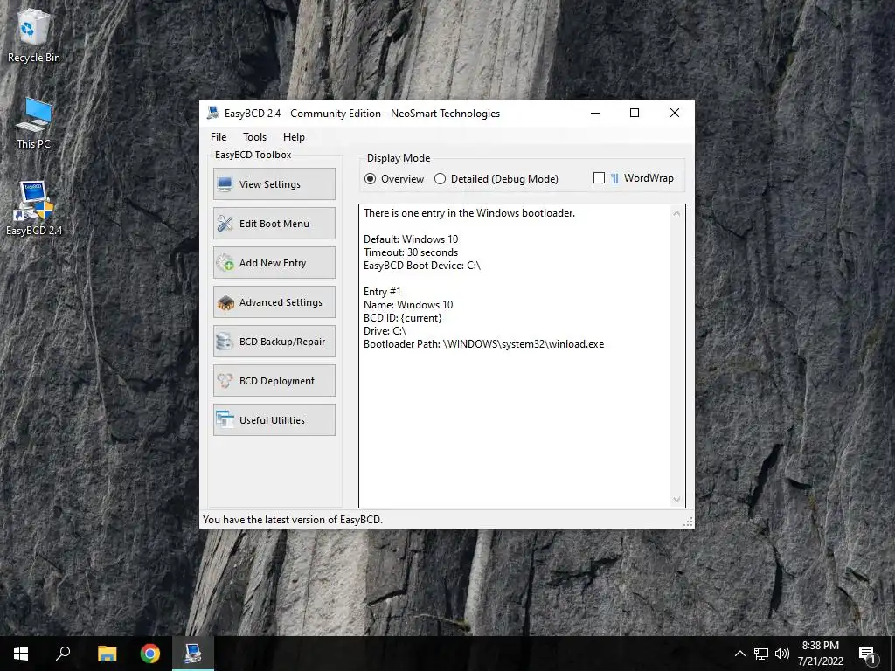The height and width of the screenshot is (671, 895).
Task: Open Advanced Settings panel
Action: point(274,301)
